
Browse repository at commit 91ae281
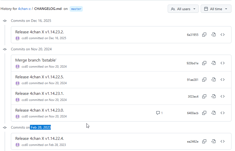[x=223, y=80]
